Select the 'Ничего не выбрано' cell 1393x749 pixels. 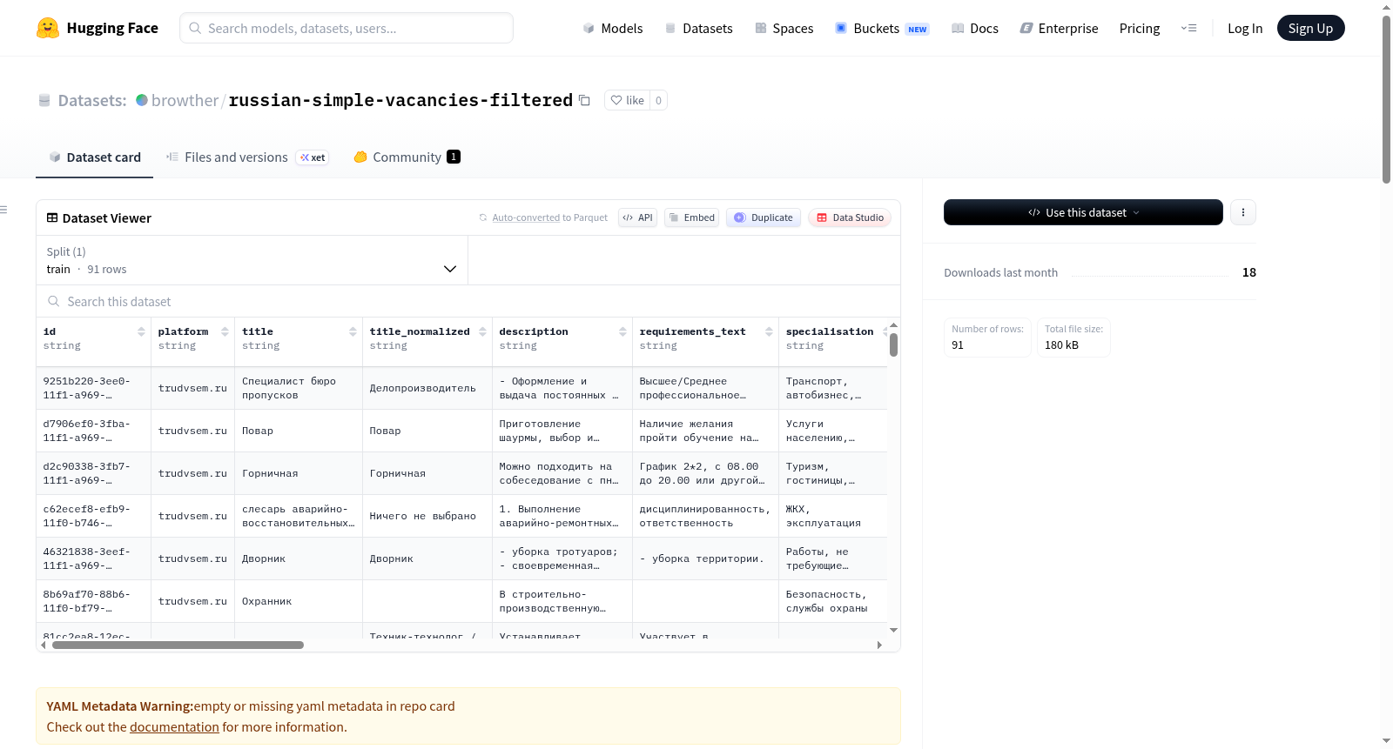[x=427, y=516]
